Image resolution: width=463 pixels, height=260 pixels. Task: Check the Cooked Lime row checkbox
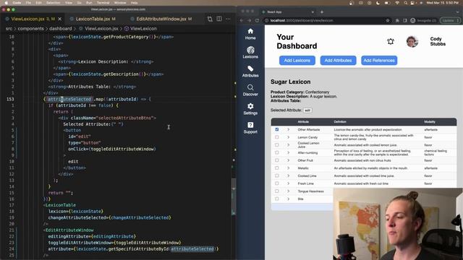[276, 175]
